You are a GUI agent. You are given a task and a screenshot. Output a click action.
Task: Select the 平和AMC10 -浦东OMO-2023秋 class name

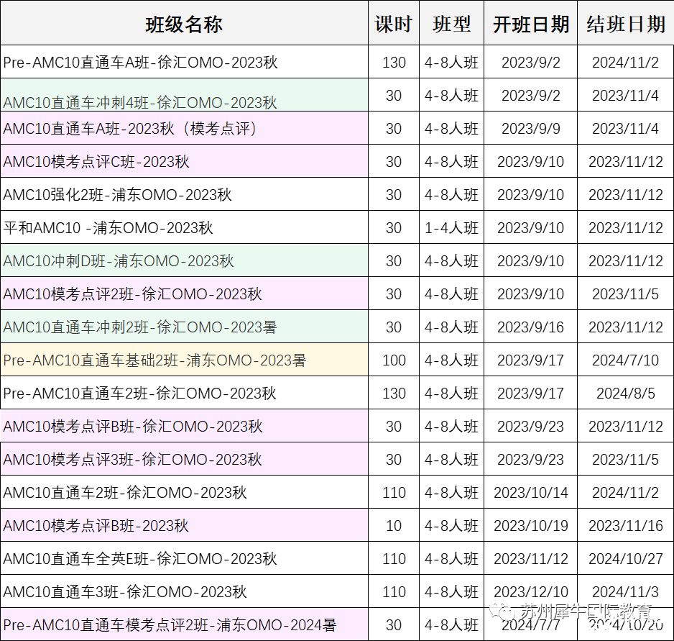pyautogui.click(x=109, y=228)
